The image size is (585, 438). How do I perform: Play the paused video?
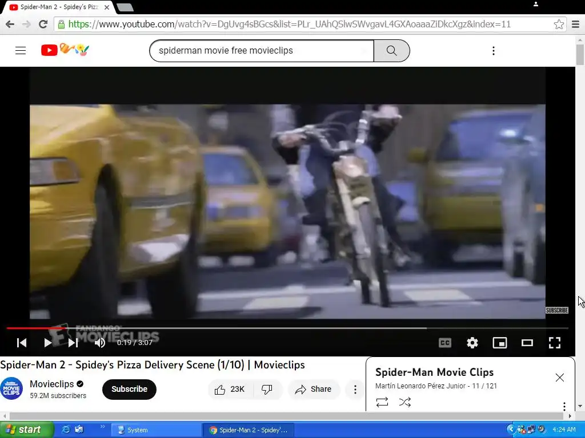click(47, 343)
